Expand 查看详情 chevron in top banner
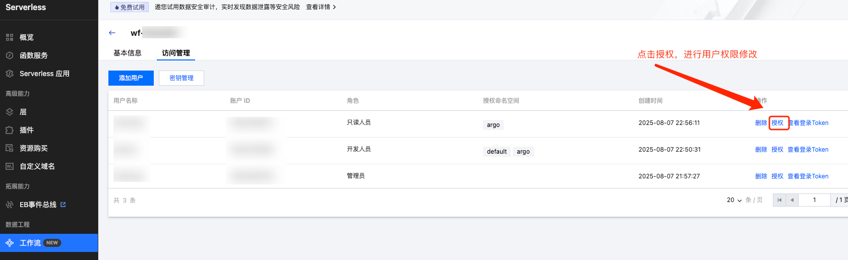 [x=334, y=7]
